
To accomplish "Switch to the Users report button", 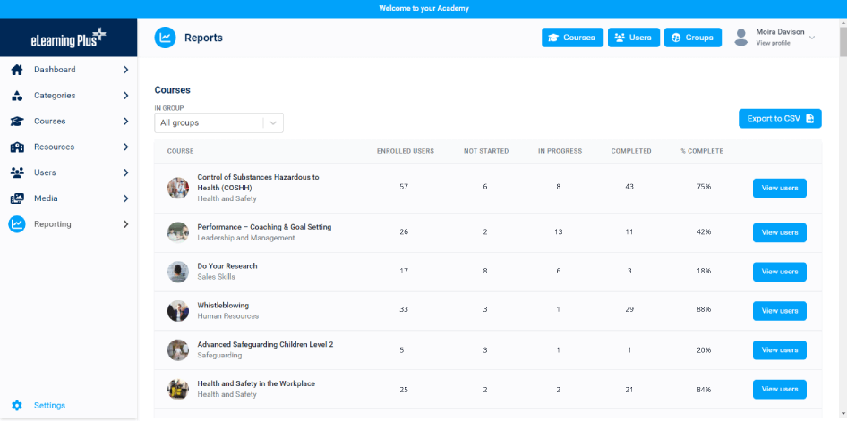I will 634,38.
